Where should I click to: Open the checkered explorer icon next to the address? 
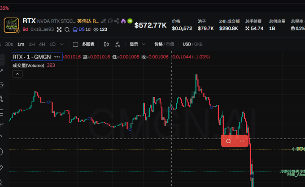[x=59, y=29]
